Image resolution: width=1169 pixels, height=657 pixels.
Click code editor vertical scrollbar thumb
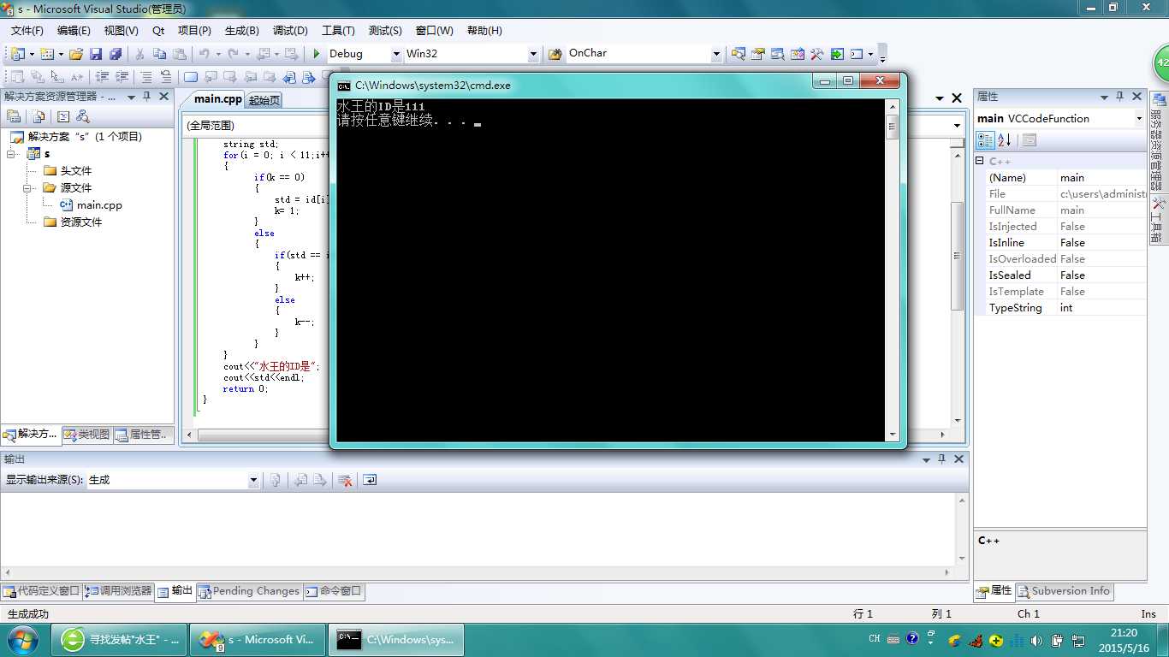[958, 257]
